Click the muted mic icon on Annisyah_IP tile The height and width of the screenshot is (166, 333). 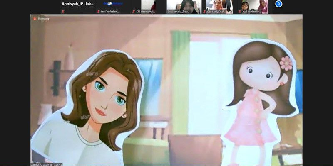click(x=63, y=12)
